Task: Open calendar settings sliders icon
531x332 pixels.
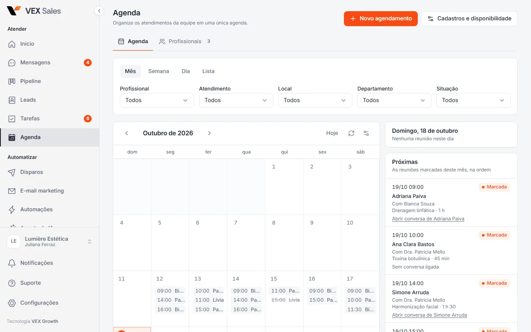Action: pos(366,133)
